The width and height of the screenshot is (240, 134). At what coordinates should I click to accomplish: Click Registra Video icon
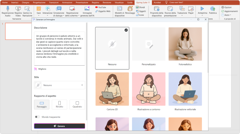(18, 9)
